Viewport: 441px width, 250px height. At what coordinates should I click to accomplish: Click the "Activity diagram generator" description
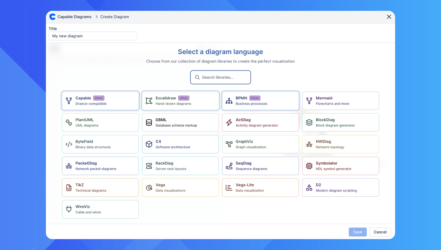click(257, 125)
